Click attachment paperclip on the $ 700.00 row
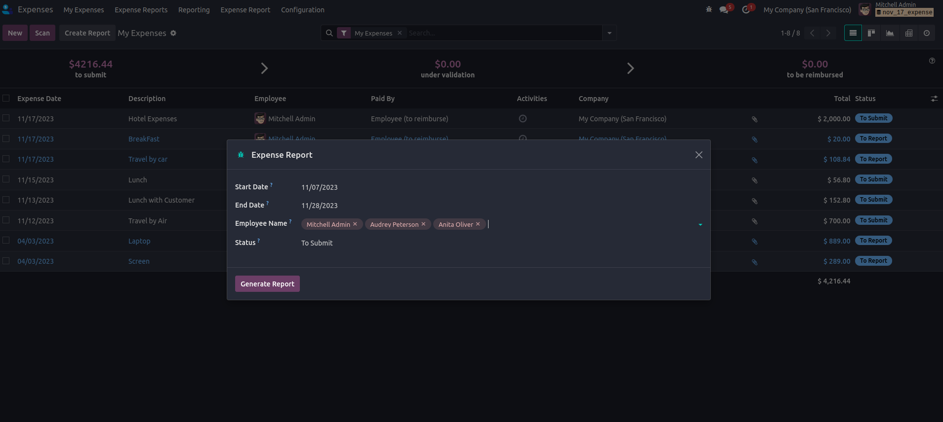This screenshot has width=943, height=422. 754,221
